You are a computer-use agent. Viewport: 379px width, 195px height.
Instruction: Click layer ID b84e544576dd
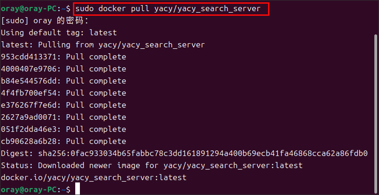tap(31, 81)
